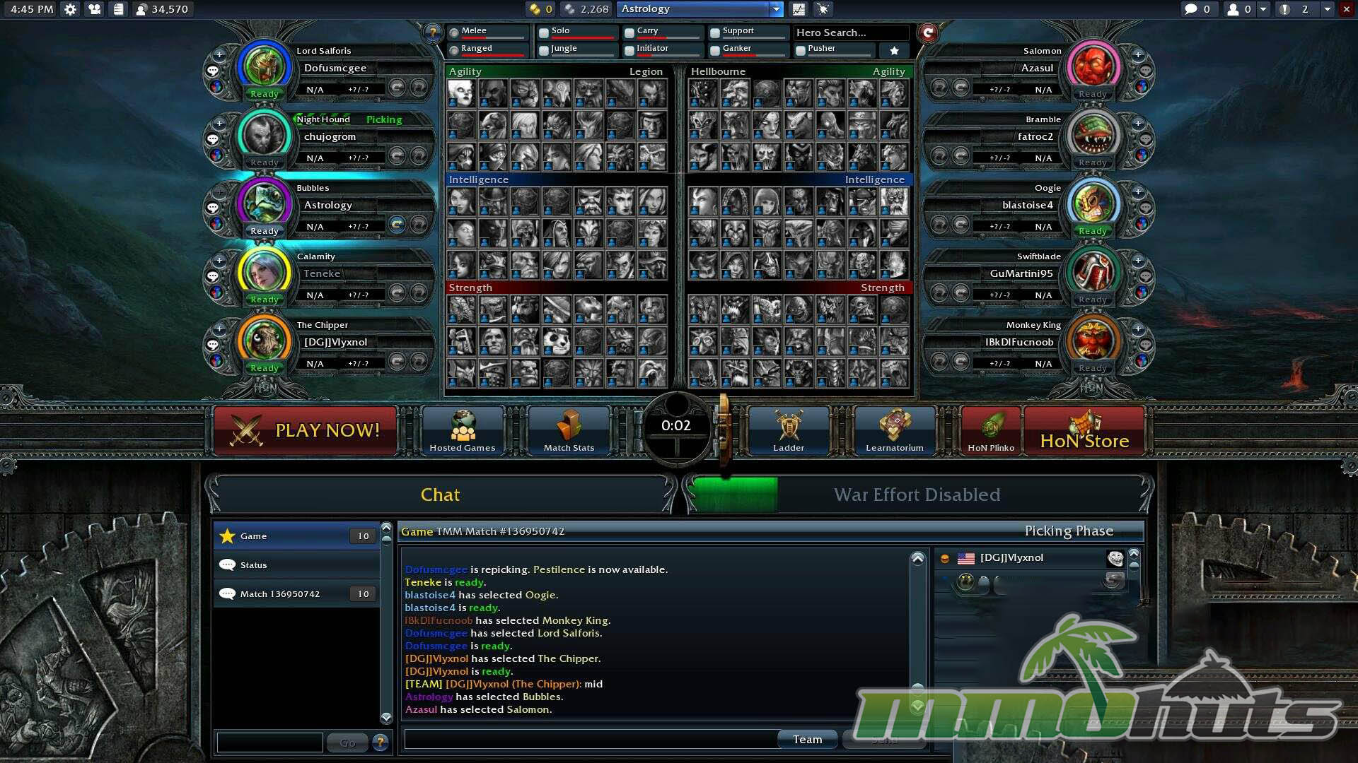Enable the Jungle role checkbox
Image resolution: width=1358 pixels, height=763 pixels.
tap(544, 50)
